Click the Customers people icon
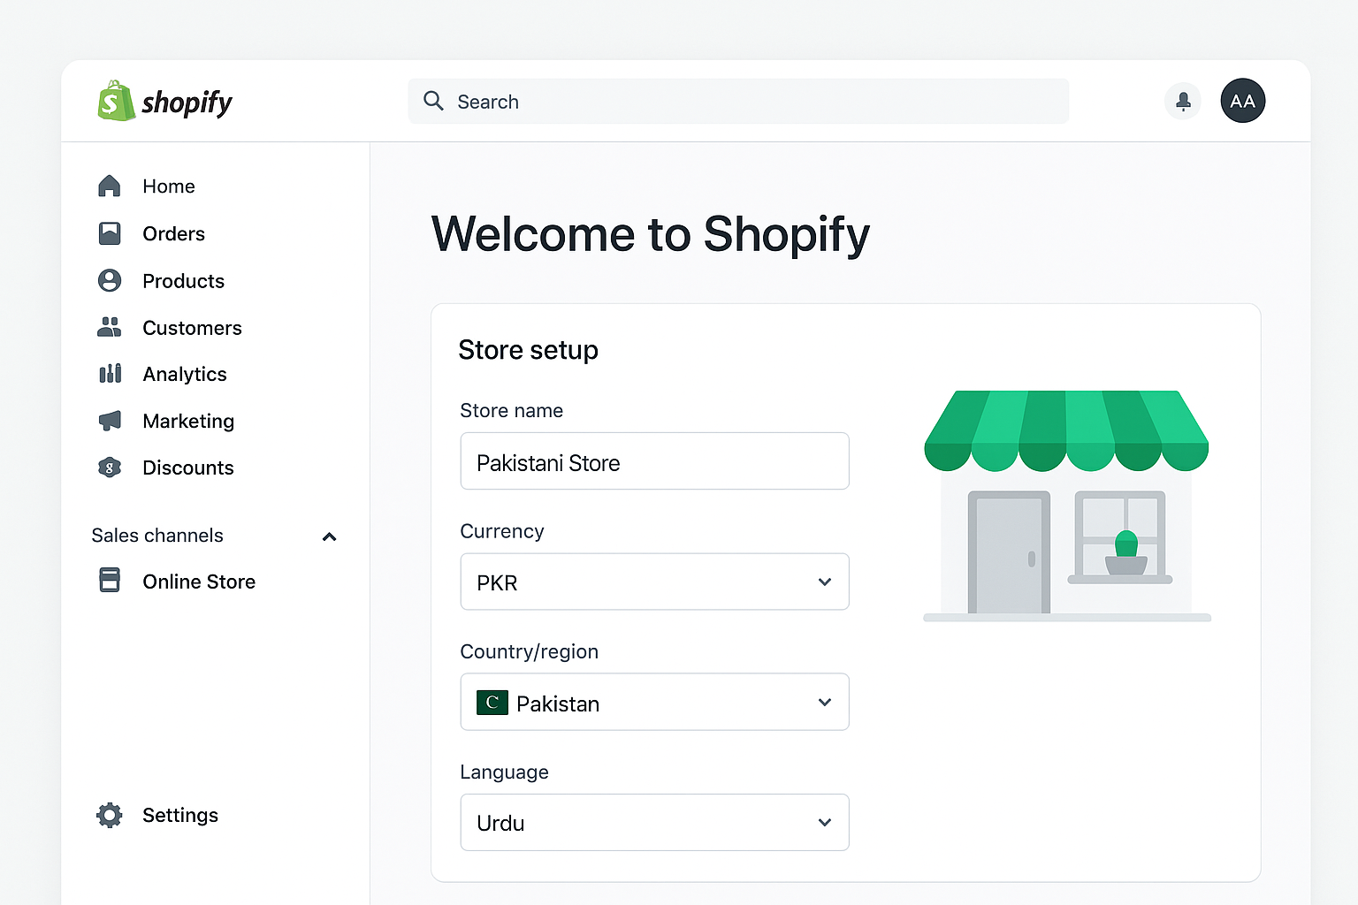Image resolution: width=1358 pixels, height=905 pixels. point(110,327)
